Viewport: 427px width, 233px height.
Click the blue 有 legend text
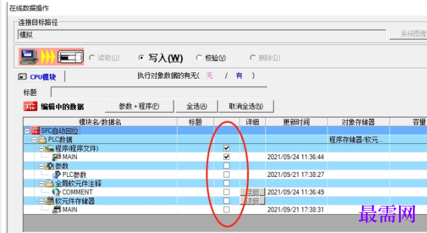(x=239, y=76)
